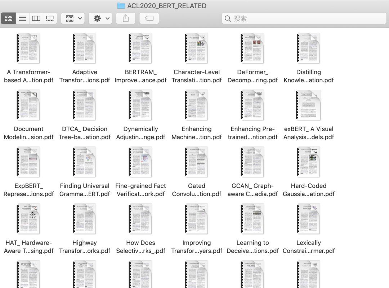The image size is (389, 288).
Task: Click the filename 'Improving Transfor...yers.pdf'
Action: coord(197,247)
